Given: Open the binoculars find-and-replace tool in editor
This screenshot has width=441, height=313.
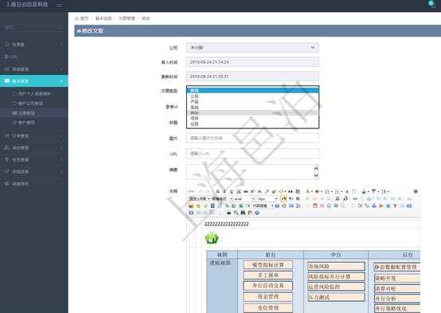Looking at the screenshot, I should click(x=243, y=213).
